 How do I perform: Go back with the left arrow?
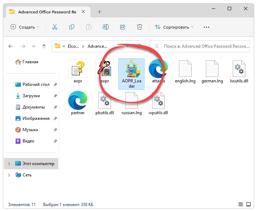[x=11, y=46]
